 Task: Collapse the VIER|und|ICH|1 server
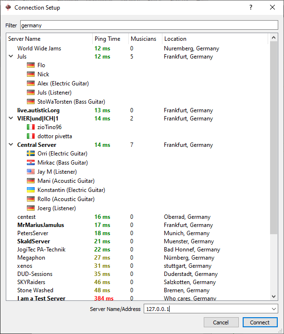click(11, 118)
